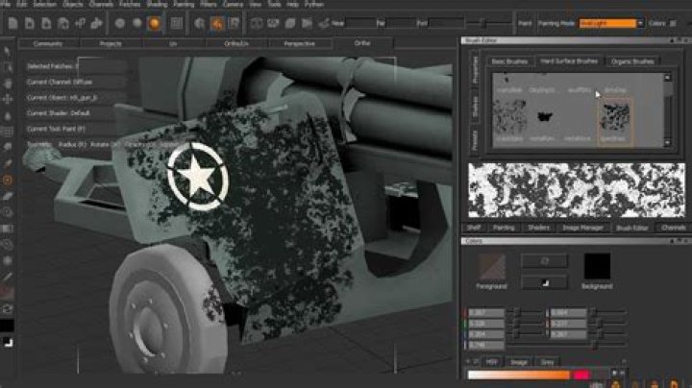Open the Filters menu
This screenshot has height=388, width=692.
click(x=209, y=4)
